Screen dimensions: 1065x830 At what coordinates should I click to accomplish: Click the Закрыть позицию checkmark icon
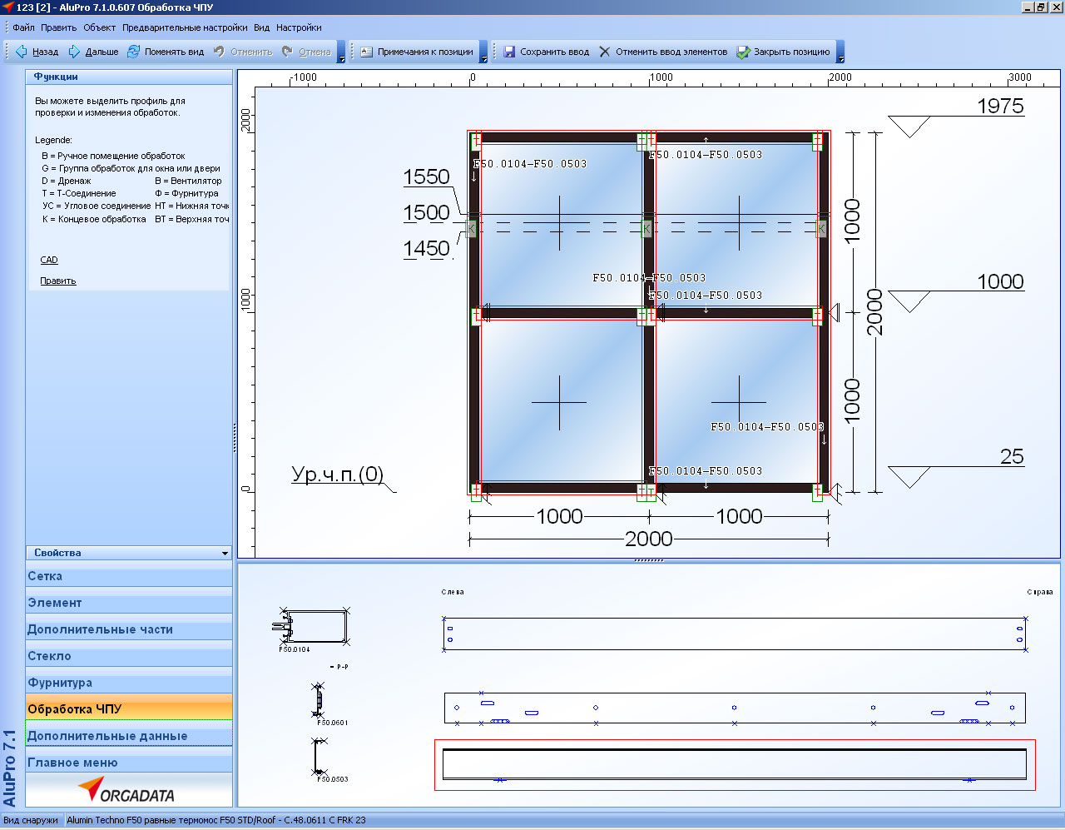743,52
